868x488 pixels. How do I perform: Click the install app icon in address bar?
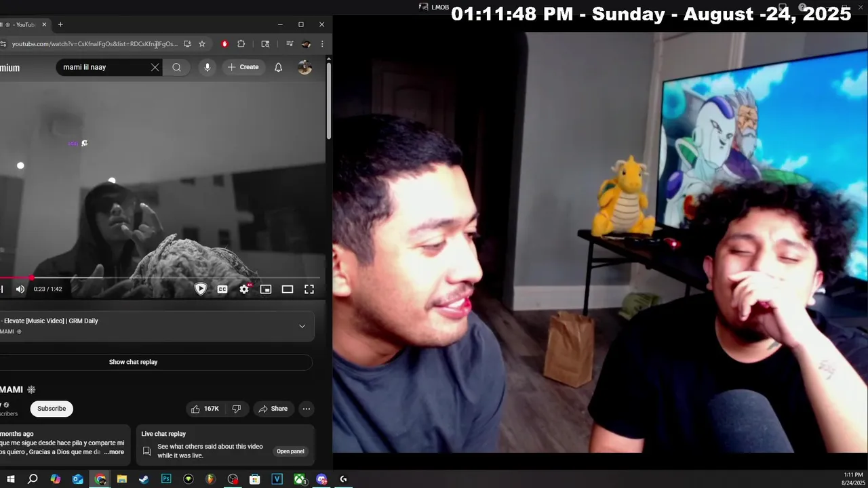(187, 44)
